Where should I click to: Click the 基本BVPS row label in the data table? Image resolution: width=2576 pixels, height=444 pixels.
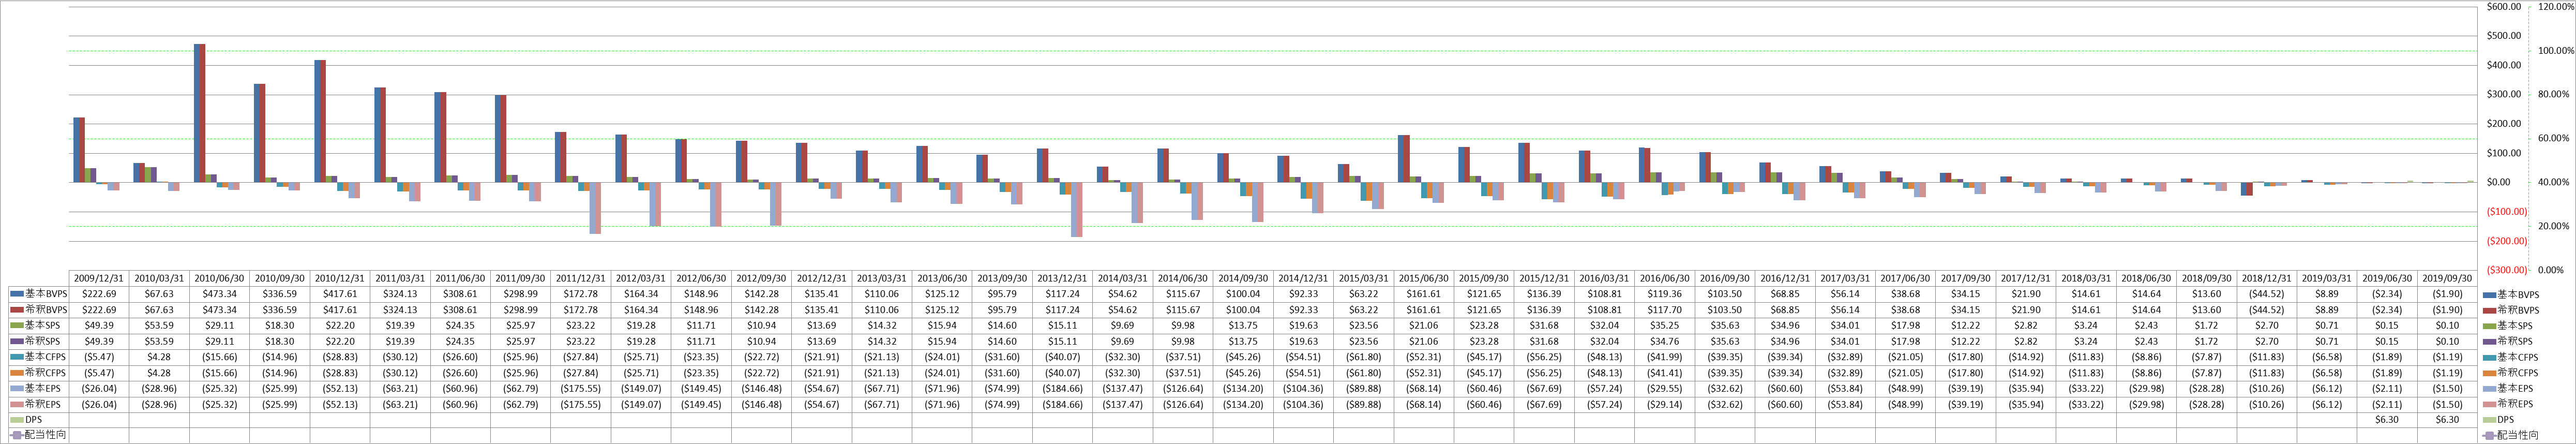click(x=38, y=294)
